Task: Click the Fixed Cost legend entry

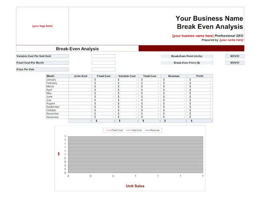Action: click(x=114, y=130)
